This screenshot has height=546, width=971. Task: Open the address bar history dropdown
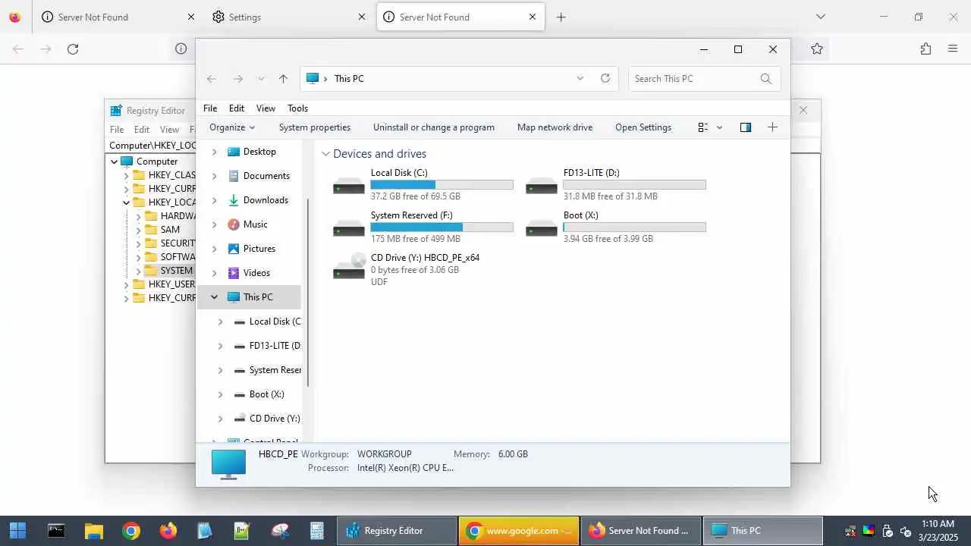pos(580,78)
